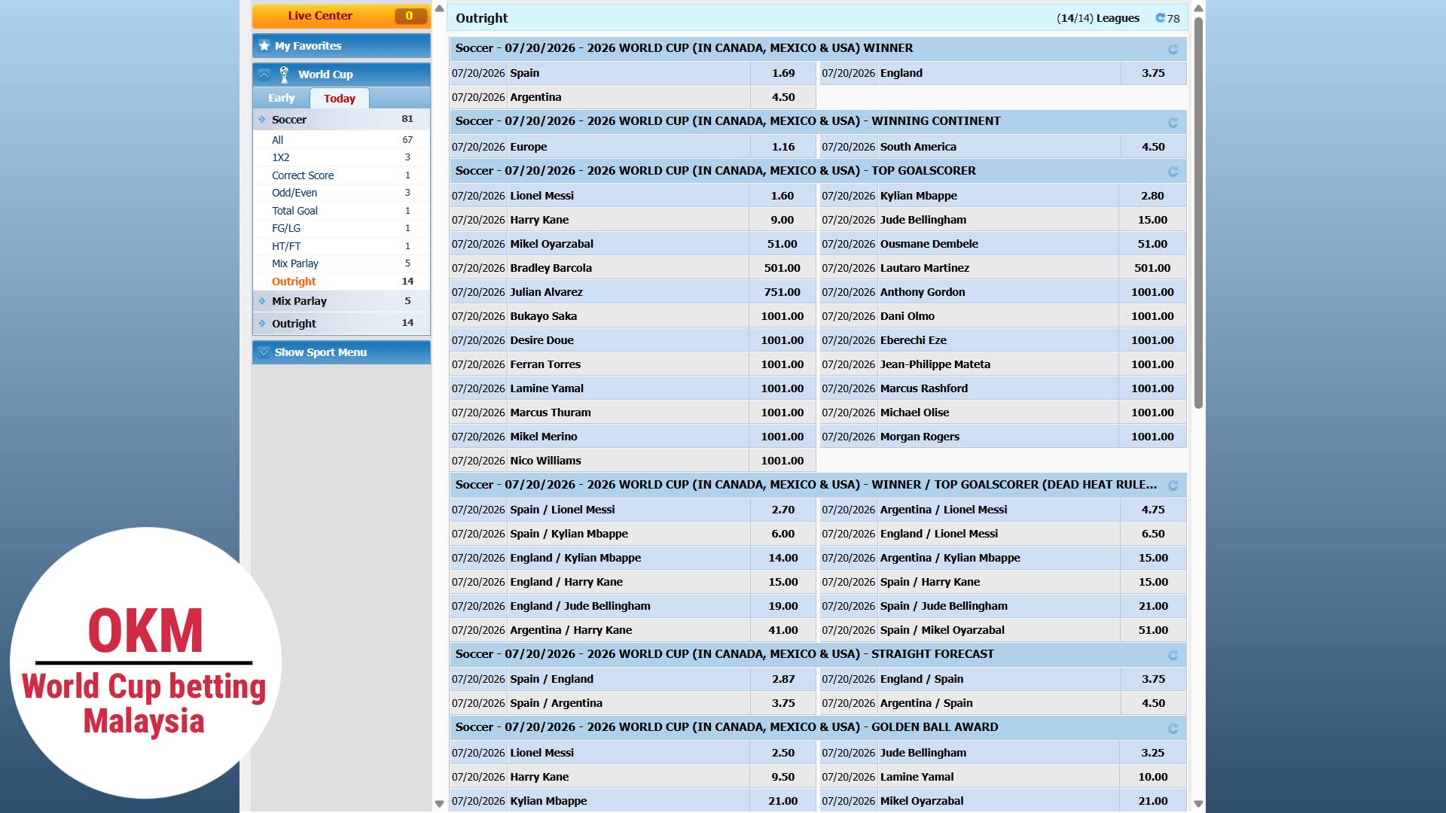Expand the Soccer category arrow
The width and height of the screenshot is (1446, 813).
tap(262, 120)
